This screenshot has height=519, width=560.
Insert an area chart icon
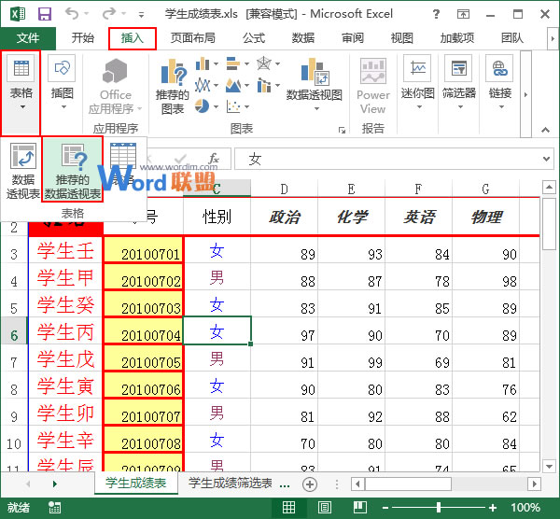pyautogui.click(x=232, y=85)
